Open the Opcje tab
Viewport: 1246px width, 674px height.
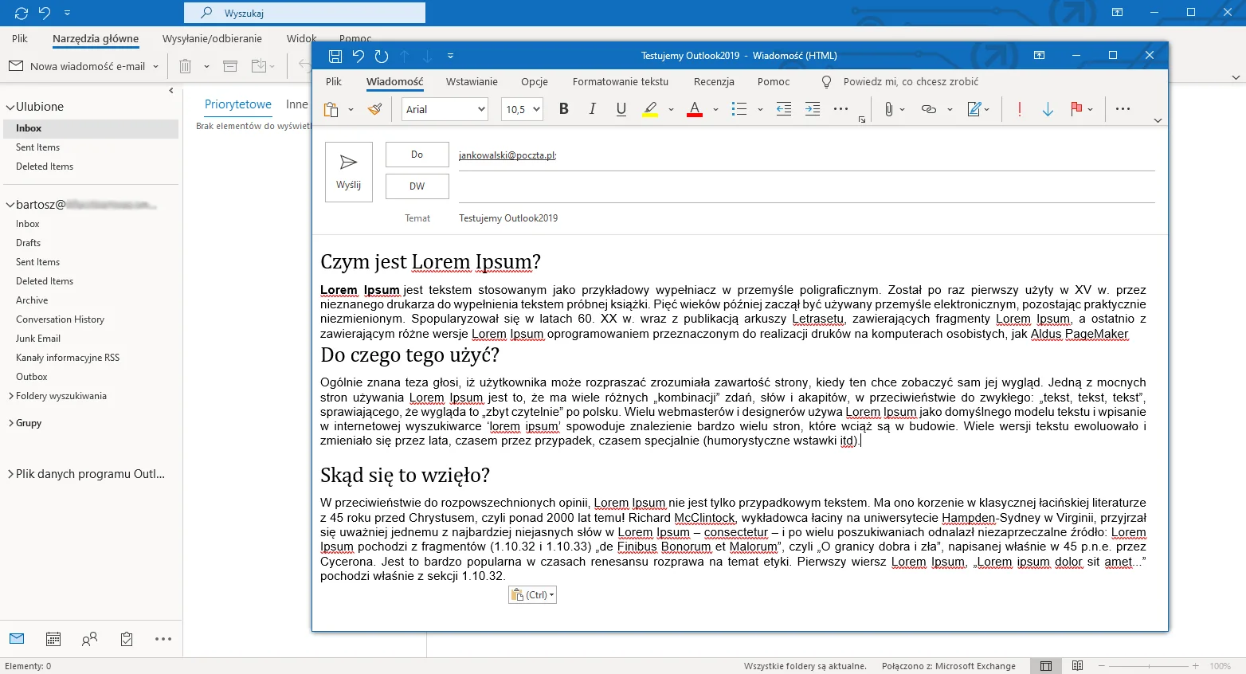535,81
